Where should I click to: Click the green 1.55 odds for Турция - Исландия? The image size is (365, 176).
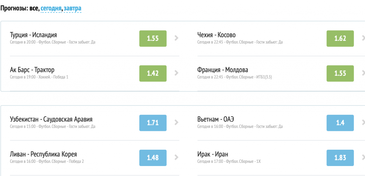153,38
